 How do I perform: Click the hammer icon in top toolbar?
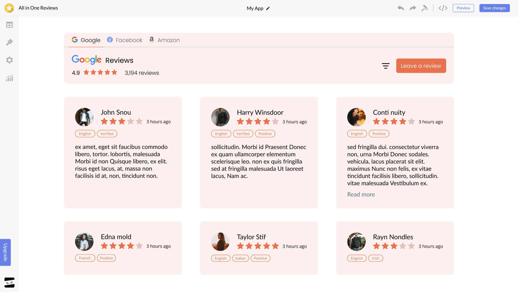click(424, 8)
